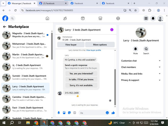Image resolution: width=168 pixels, height=126 pixels.
Task: Open the Marketplace storefront icon
Action: (x=100, y=18)
